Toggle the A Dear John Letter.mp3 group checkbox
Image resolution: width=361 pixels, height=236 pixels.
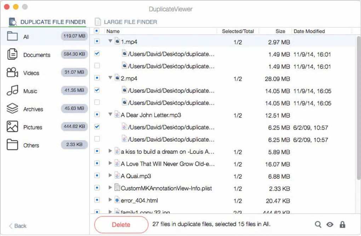coord(97,114)
